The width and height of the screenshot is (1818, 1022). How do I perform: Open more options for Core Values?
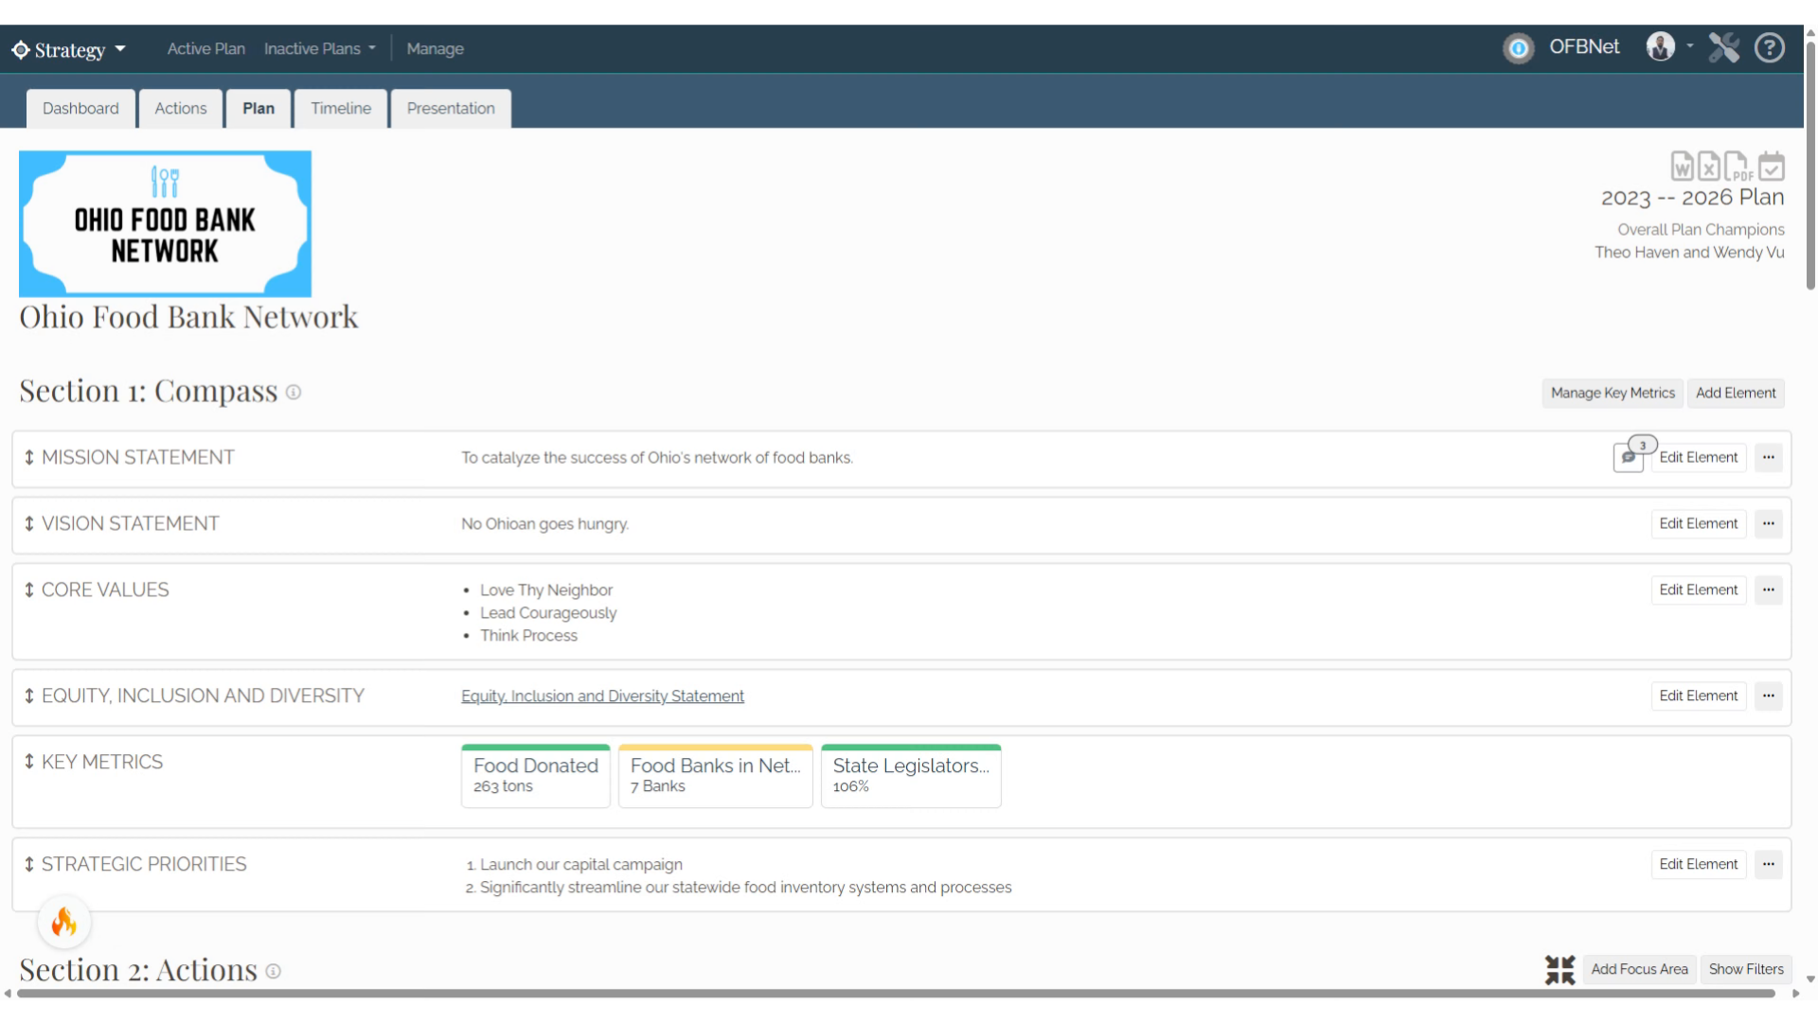click(x=1768, y=590)
